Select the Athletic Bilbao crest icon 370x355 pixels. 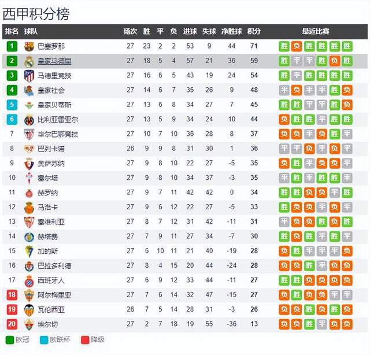(29, 134)
